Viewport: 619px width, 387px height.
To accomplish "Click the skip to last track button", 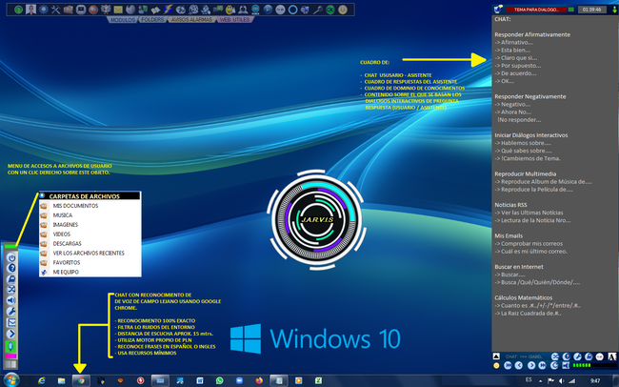I will pos(542,365).
